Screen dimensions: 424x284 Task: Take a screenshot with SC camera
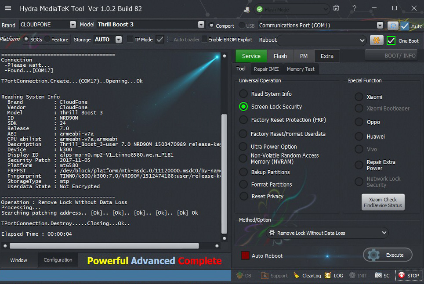[378, 275]
